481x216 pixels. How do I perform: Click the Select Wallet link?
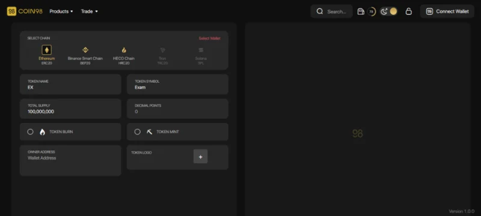tap(209, 38)
